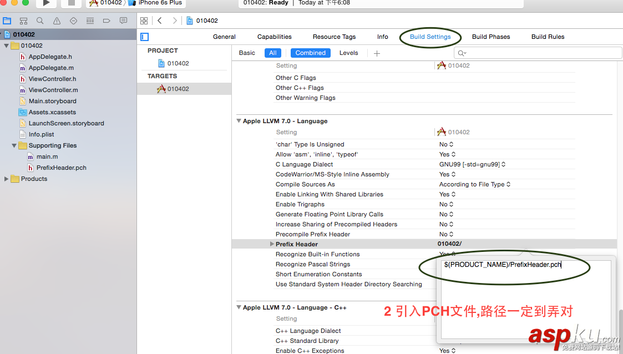Select the Combined view mode
The height and width of the screenshot is (354, 623).
point(310,53)
